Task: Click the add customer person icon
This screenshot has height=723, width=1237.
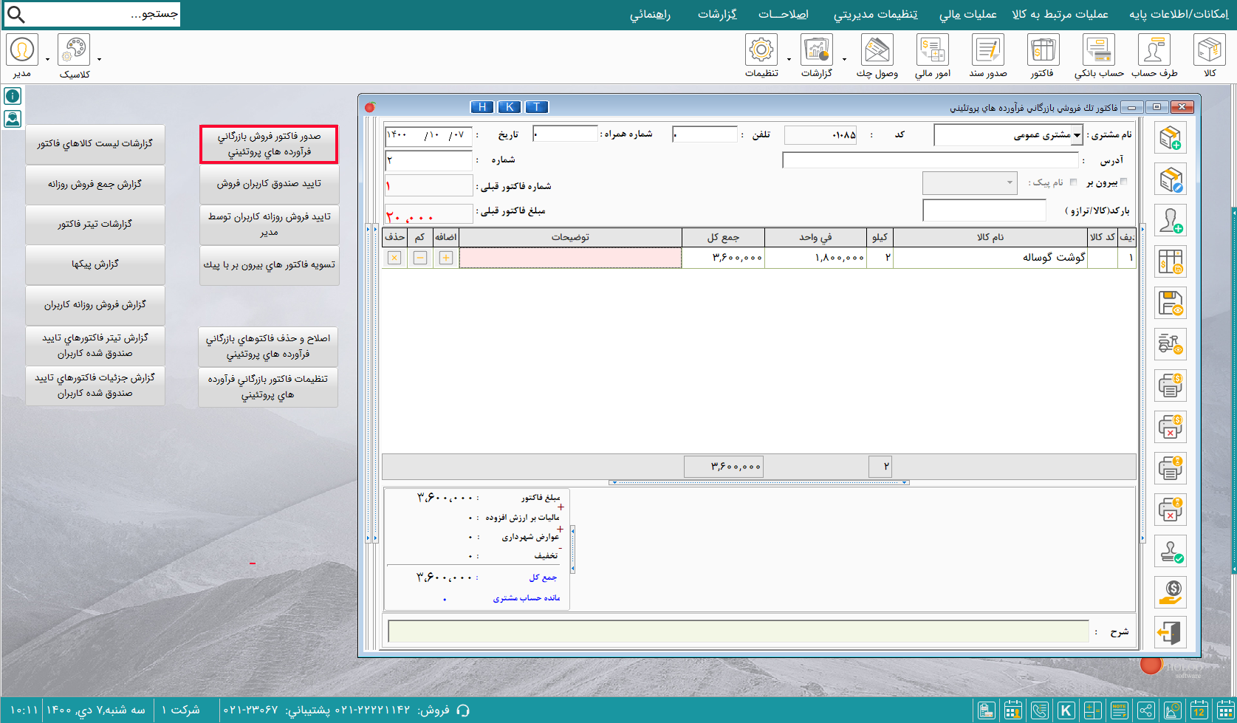Action: [1171, 220]
